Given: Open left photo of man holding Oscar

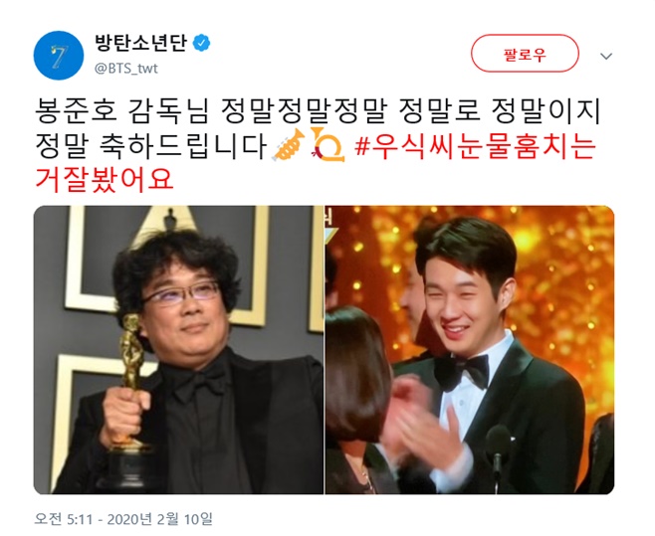Looking at the screenshot, I should point(178,350).
